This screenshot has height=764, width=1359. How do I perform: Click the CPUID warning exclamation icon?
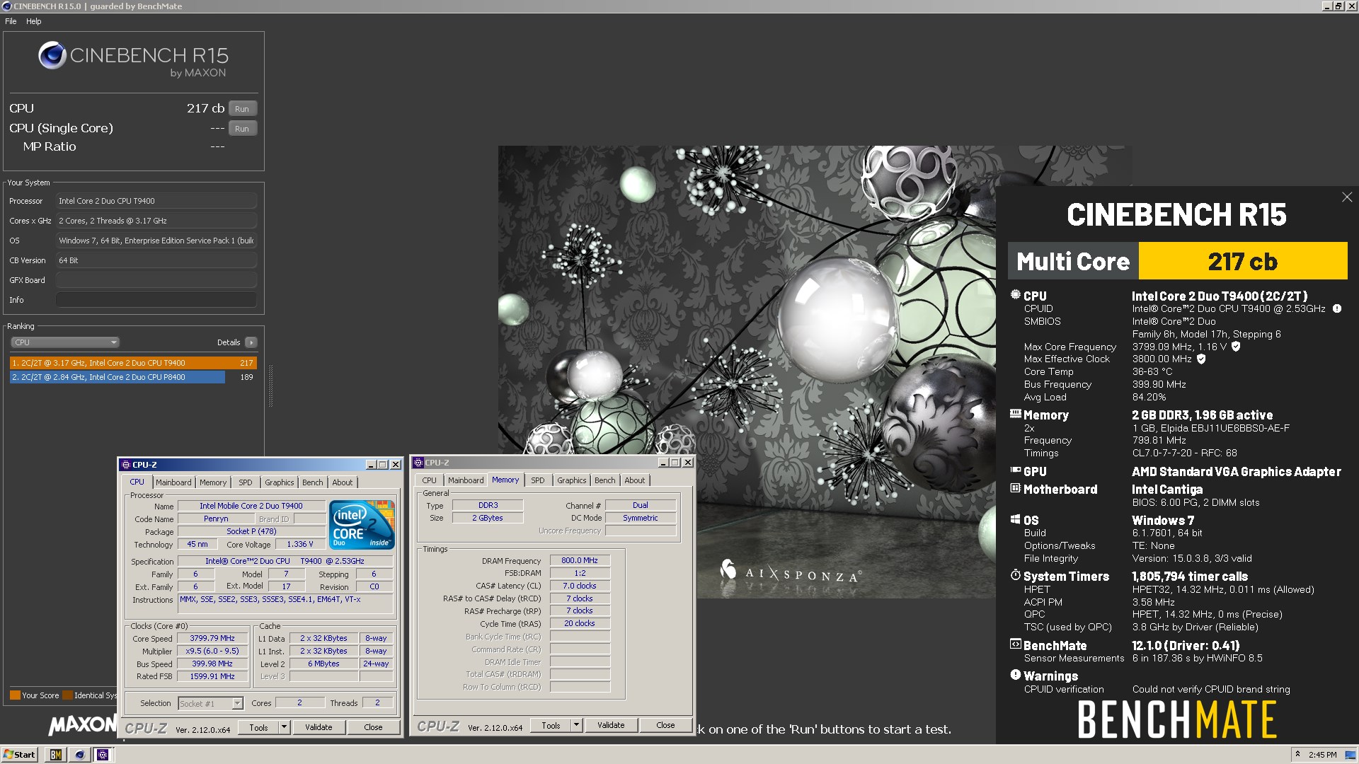click(1337, 308)
